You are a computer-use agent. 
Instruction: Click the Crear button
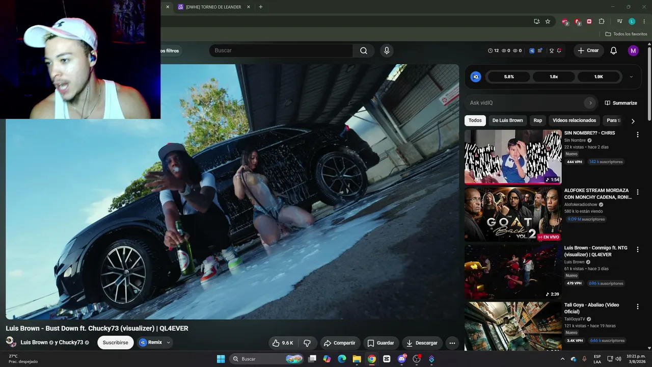click(x=588, y=50)
